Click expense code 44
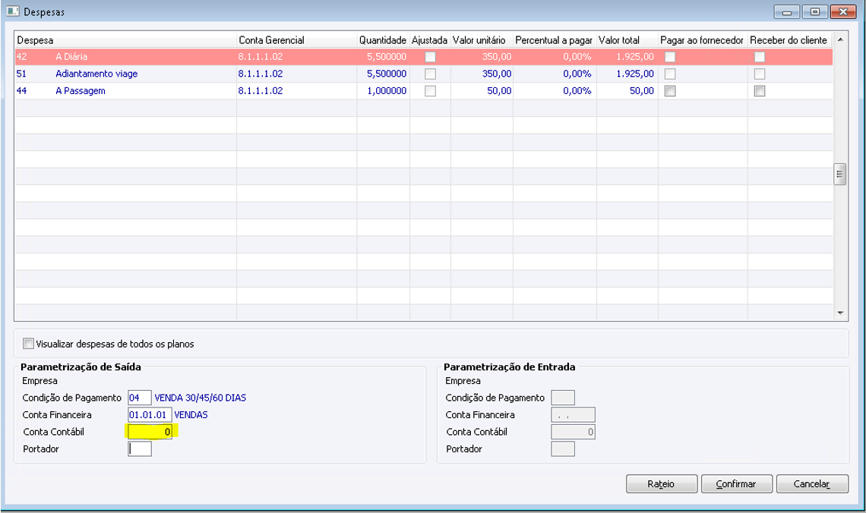This screenshot has width=866, height=513. point(21,91)
